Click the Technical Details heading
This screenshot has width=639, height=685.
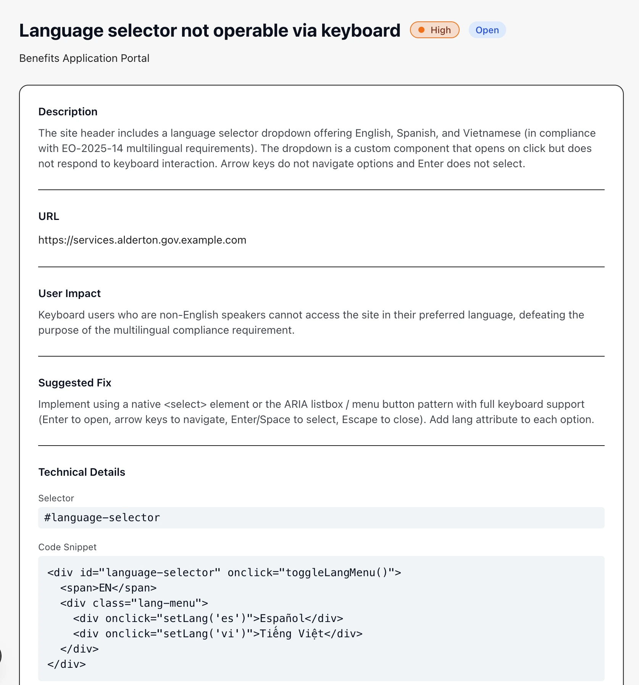81,472
